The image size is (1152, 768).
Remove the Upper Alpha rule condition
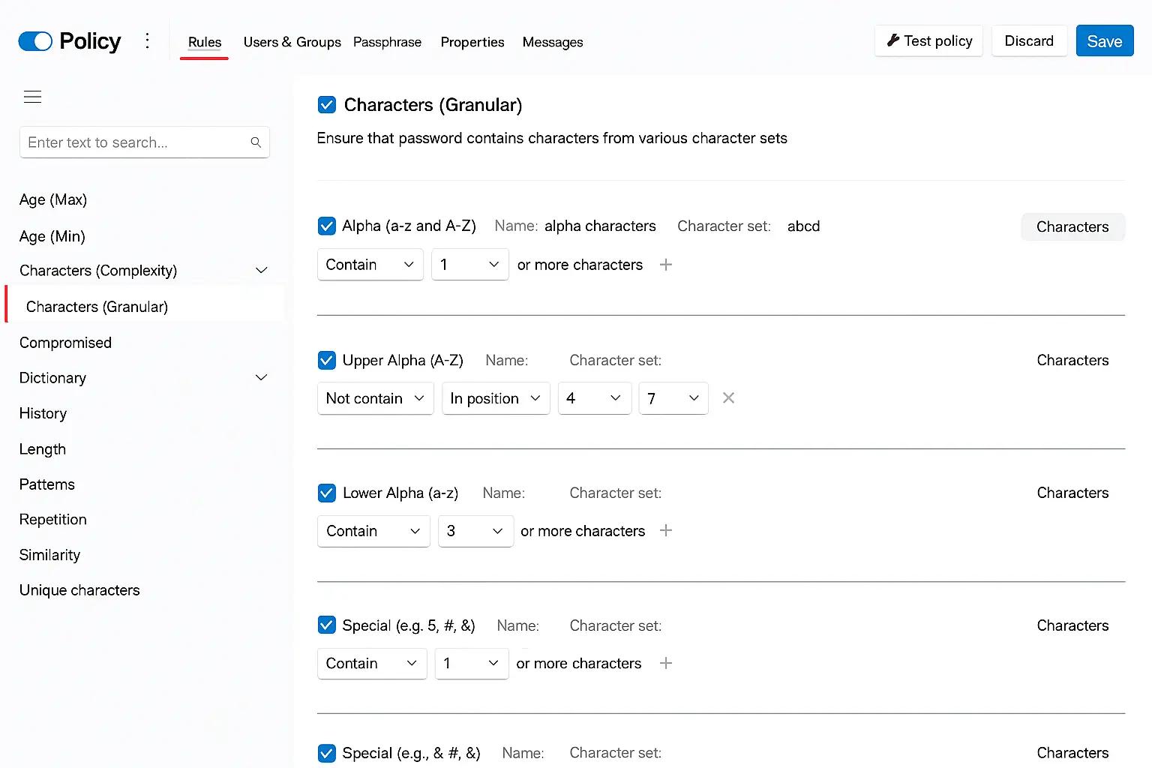pos(728,398)
